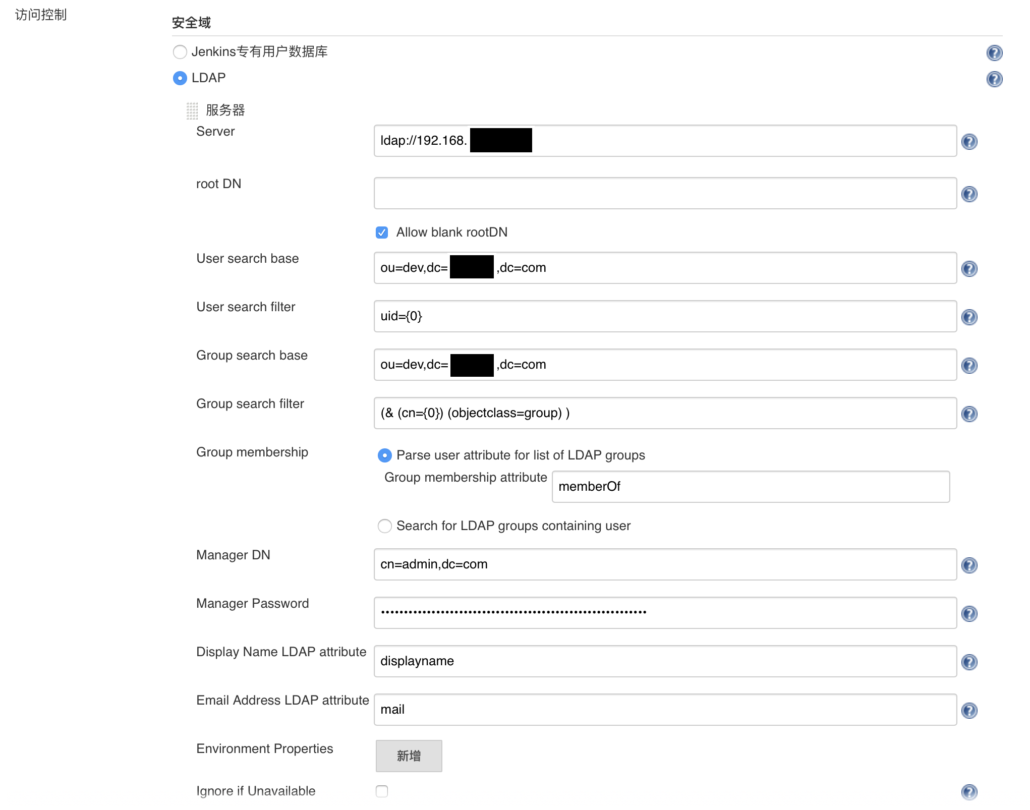This screenshot has height=810, width=1030.
Task: Focus the User search filter uid field
Action: 665,316
